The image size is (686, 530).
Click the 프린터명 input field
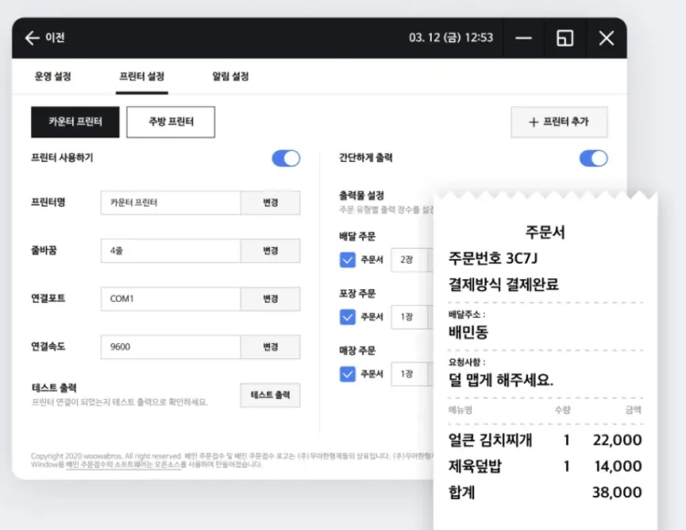tap(170, 203)
